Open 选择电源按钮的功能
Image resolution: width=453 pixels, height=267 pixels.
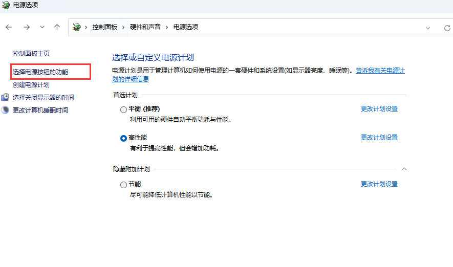[40, 72]
